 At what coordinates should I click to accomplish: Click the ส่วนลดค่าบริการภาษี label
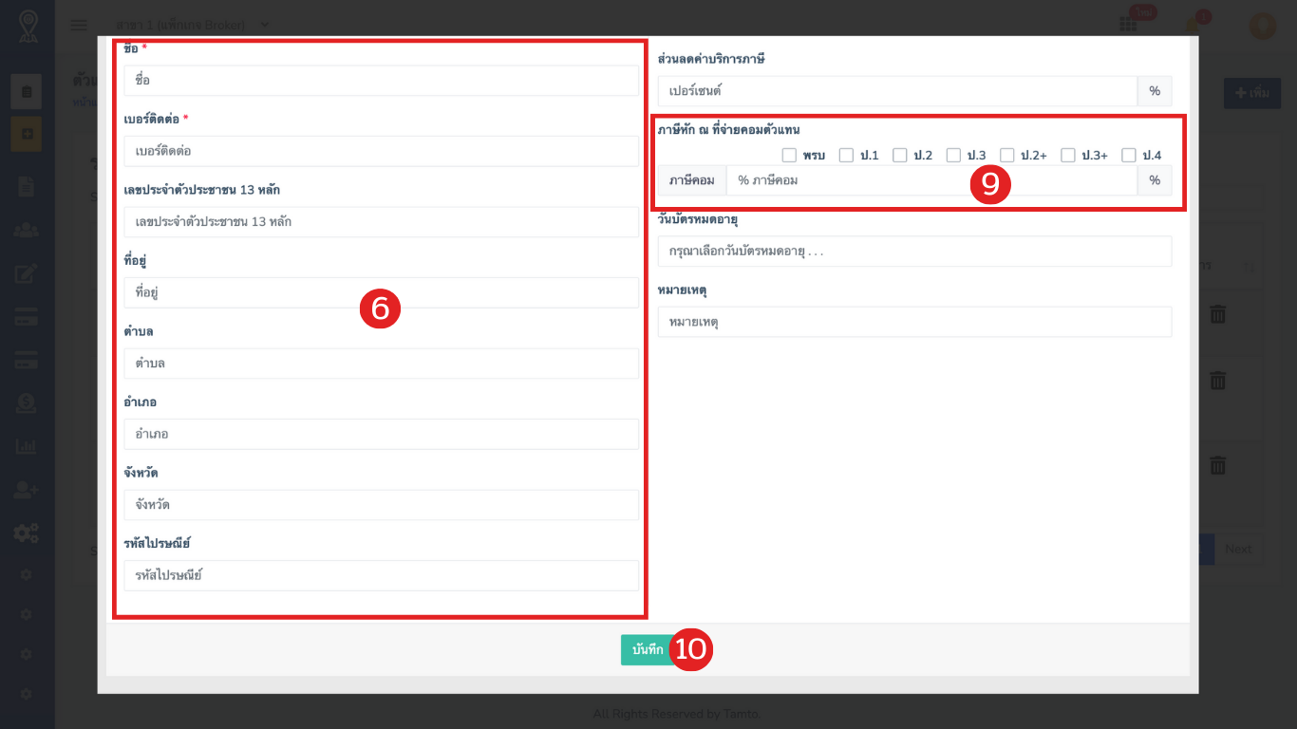point(711,59)
